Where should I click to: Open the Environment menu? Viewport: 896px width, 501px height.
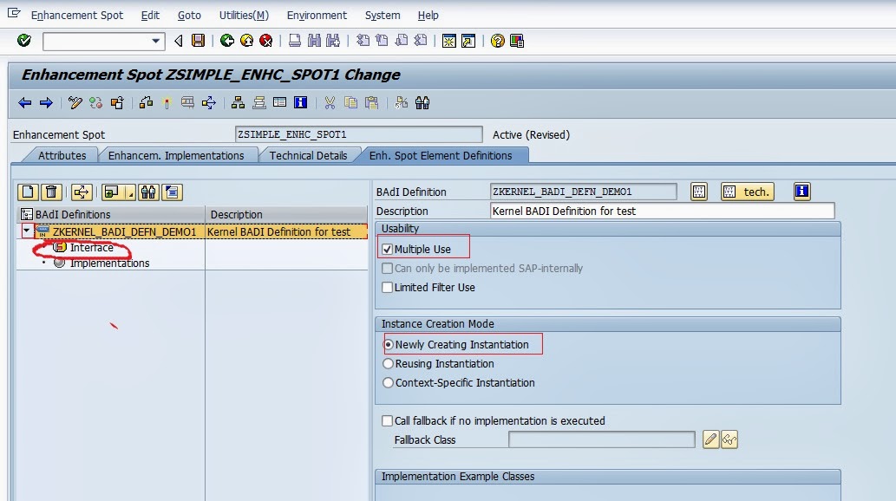pyautogui.click(x=317, y=15)
